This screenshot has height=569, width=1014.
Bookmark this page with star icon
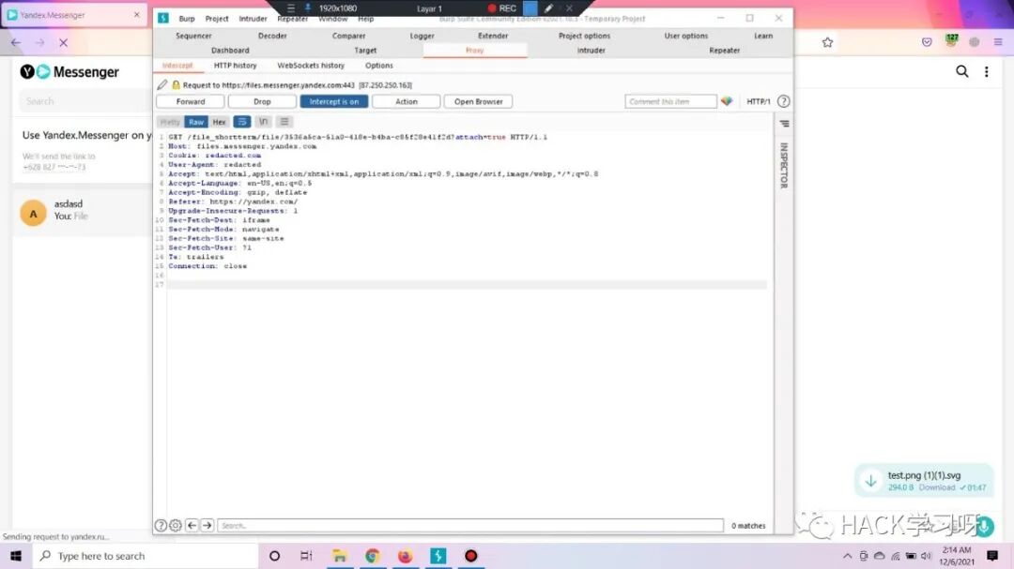(827, 42)
